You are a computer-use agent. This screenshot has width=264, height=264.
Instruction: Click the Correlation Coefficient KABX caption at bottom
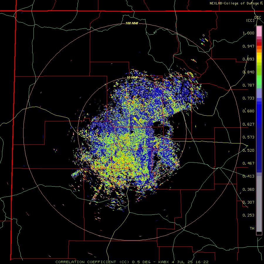click(132, 262)
